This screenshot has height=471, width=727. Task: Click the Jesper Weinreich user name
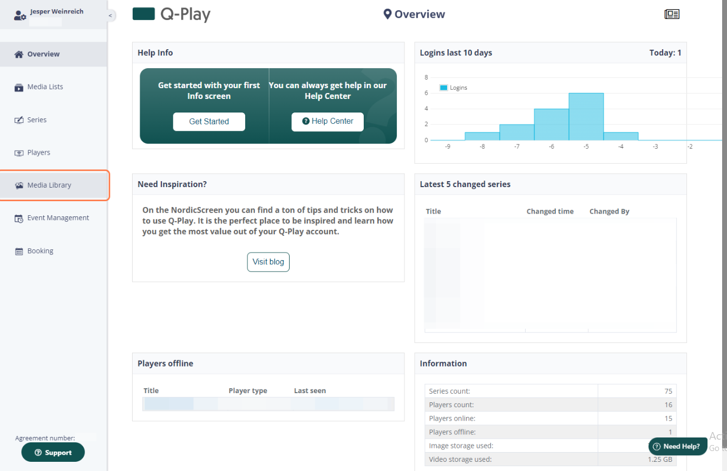[x=57, y=11]
